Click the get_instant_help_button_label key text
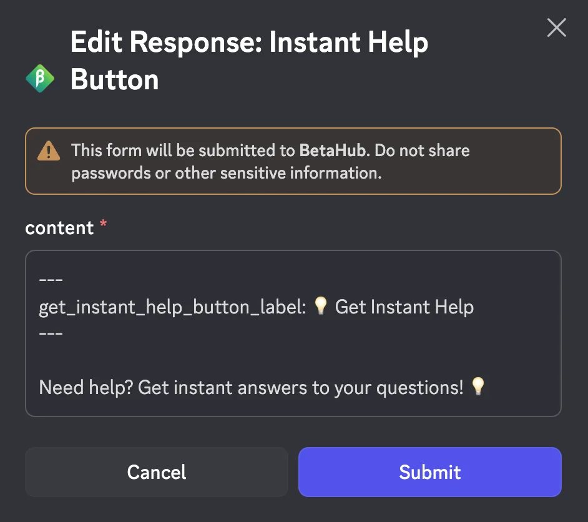Screen dimensions: 588x522 tap(172, 307)
